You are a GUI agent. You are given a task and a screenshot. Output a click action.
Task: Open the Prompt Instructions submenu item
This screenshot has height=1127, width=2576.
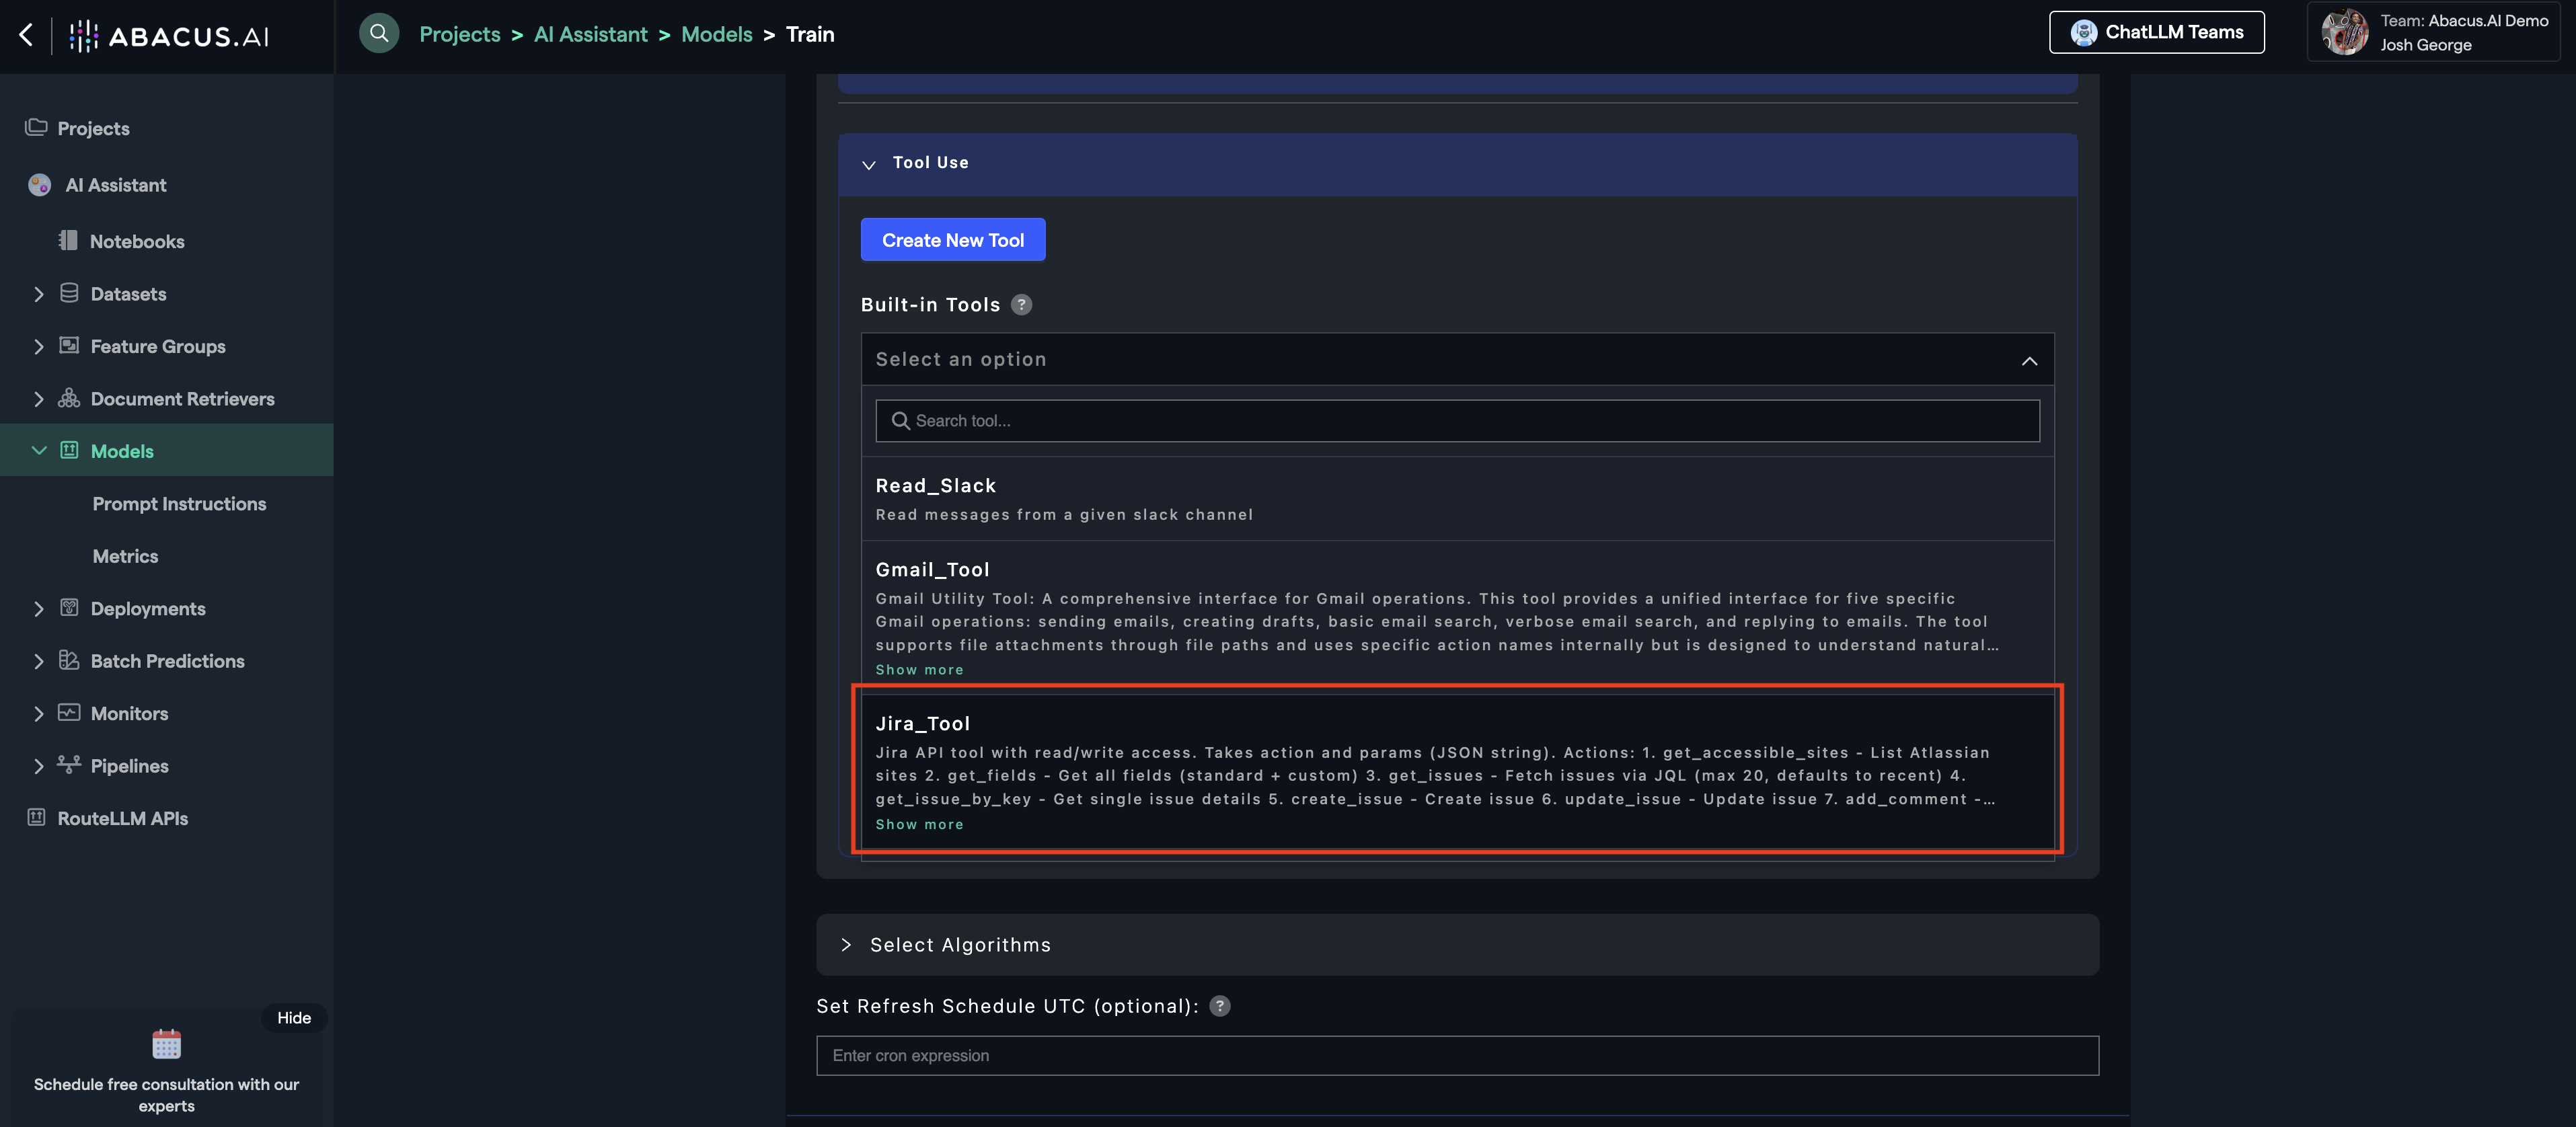[x=179, y=504]
